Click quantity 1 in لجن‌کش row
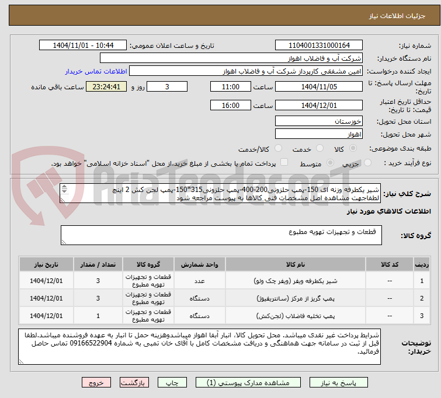The height and width of the screenshot is (398, 441). tap(98, 316)
